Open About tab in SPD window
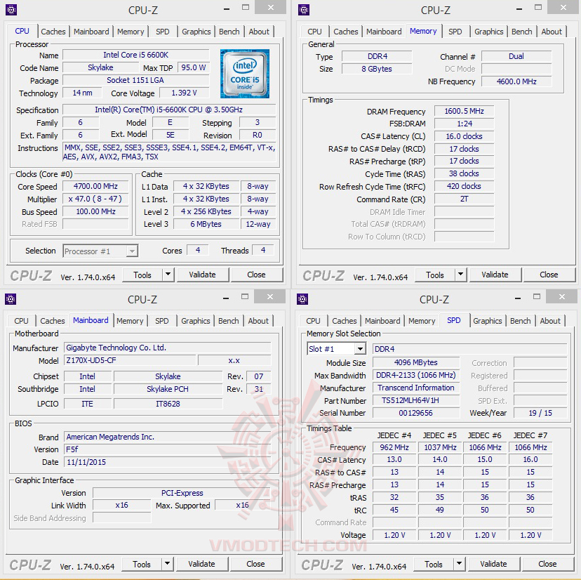Screen dimensions: 581x580 (x=550, y=321)
